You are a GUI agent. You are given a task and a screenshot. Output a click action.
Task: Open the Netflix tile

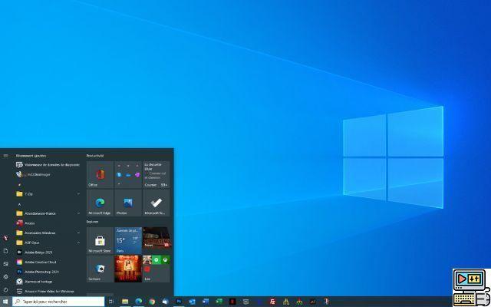128,269
